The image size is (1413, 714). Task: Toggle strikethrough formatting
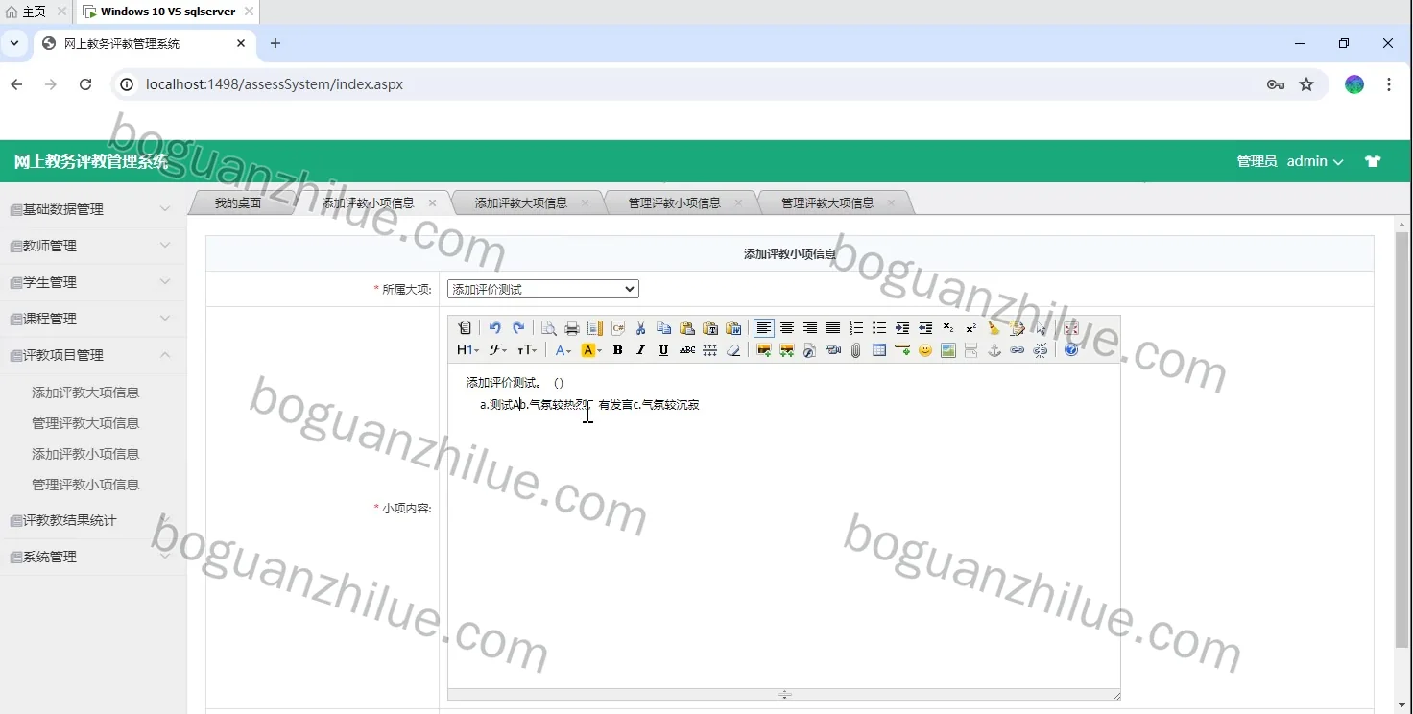tap(687, 350)
